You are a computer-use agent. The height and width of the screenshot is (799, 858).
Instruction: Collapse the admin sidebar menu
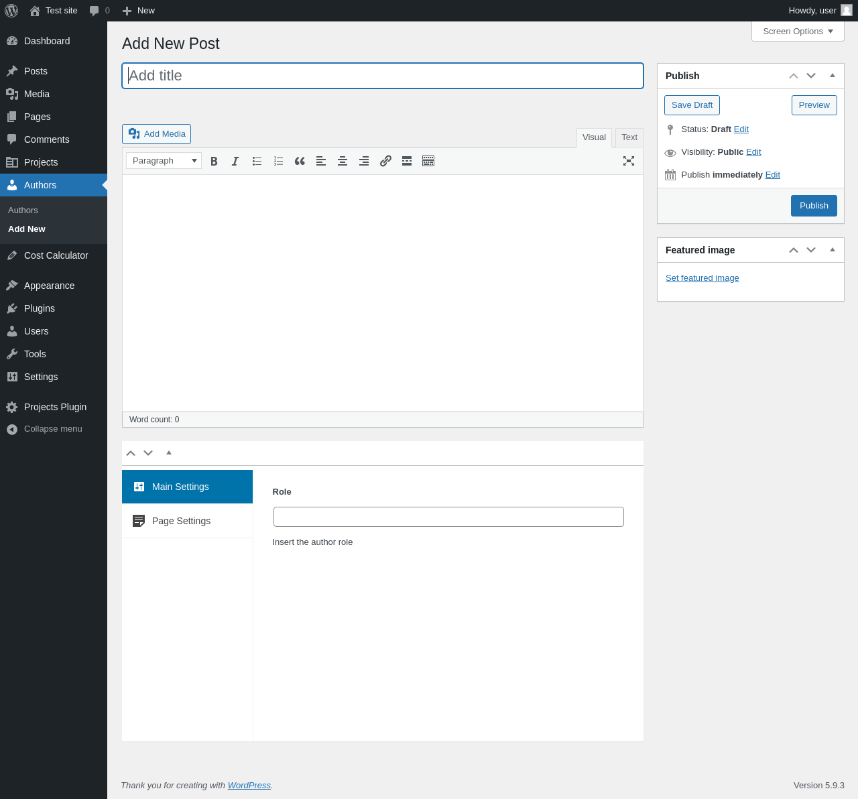(54, 429)
